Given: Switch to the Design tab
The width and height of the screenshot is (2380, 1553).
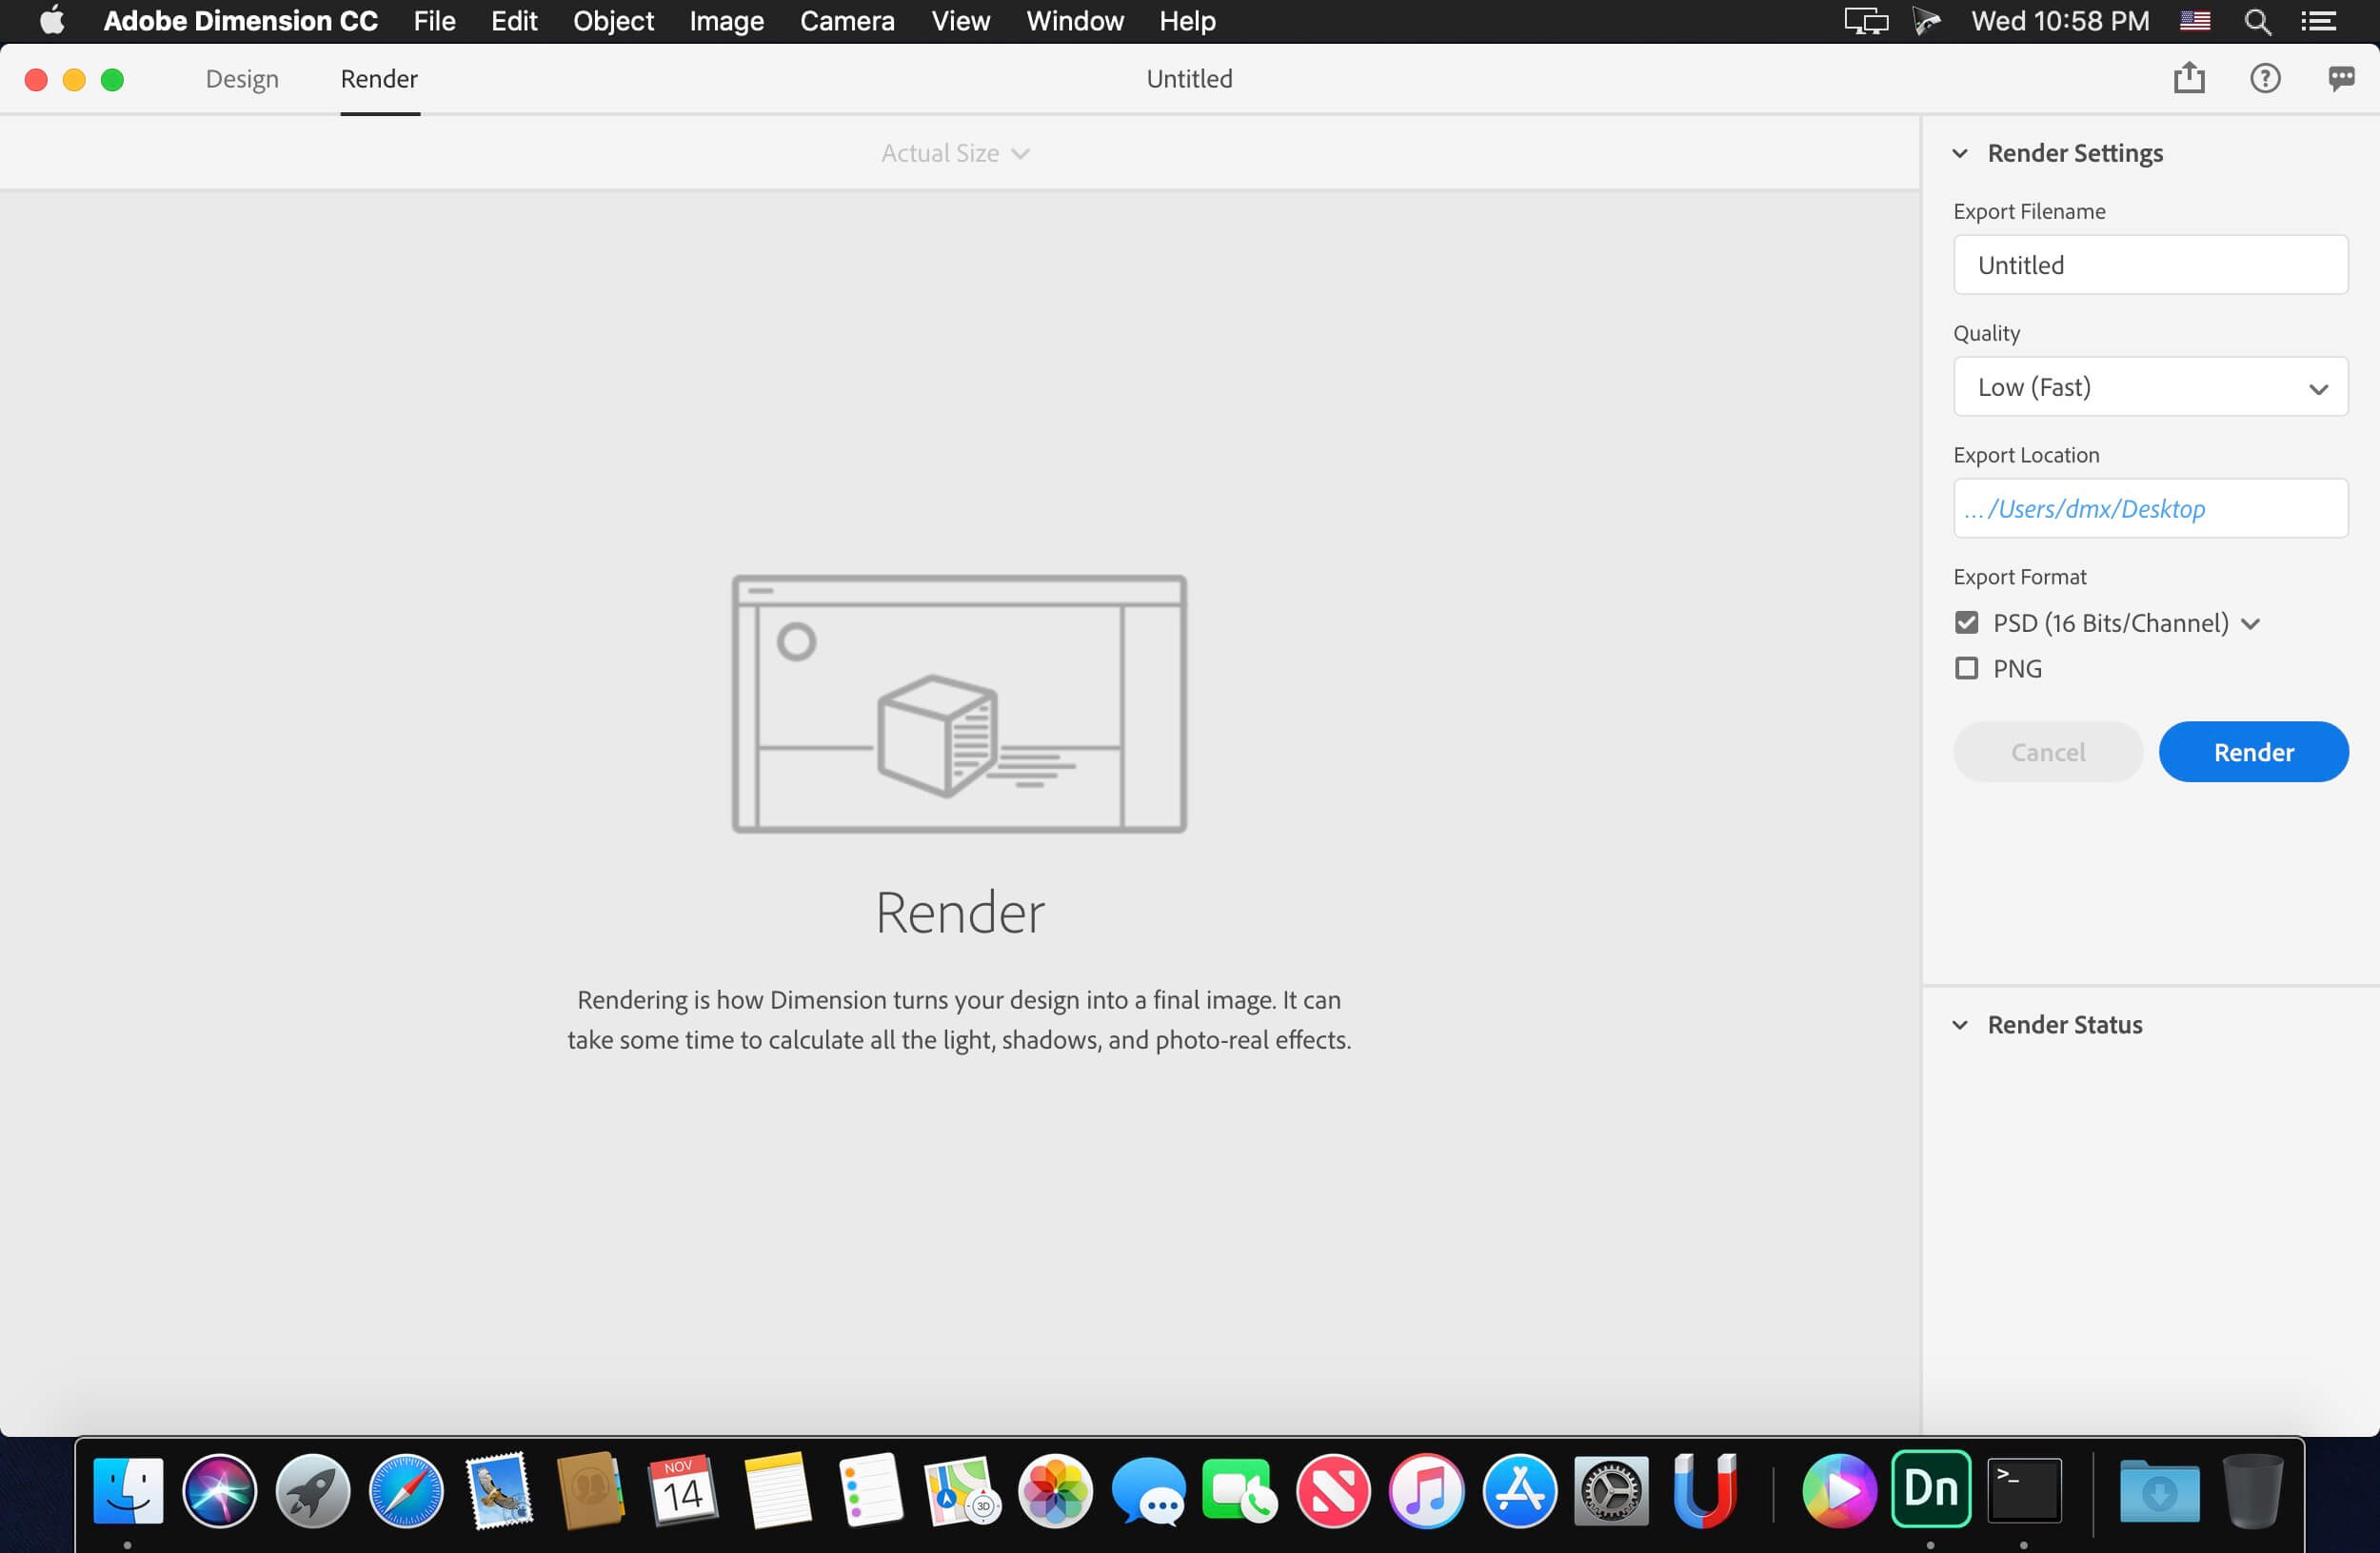Looking at the screenshot, I should click(241, 78).
